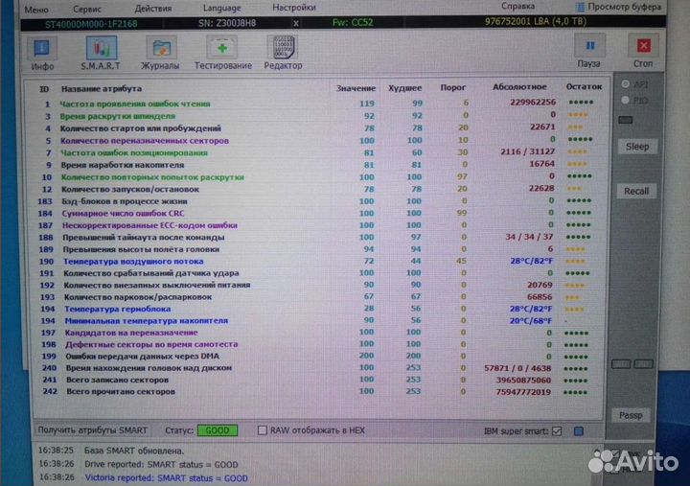Select the PIO radio button
The height and width of the screenshot is (486, 690).
tap(625, 99)
